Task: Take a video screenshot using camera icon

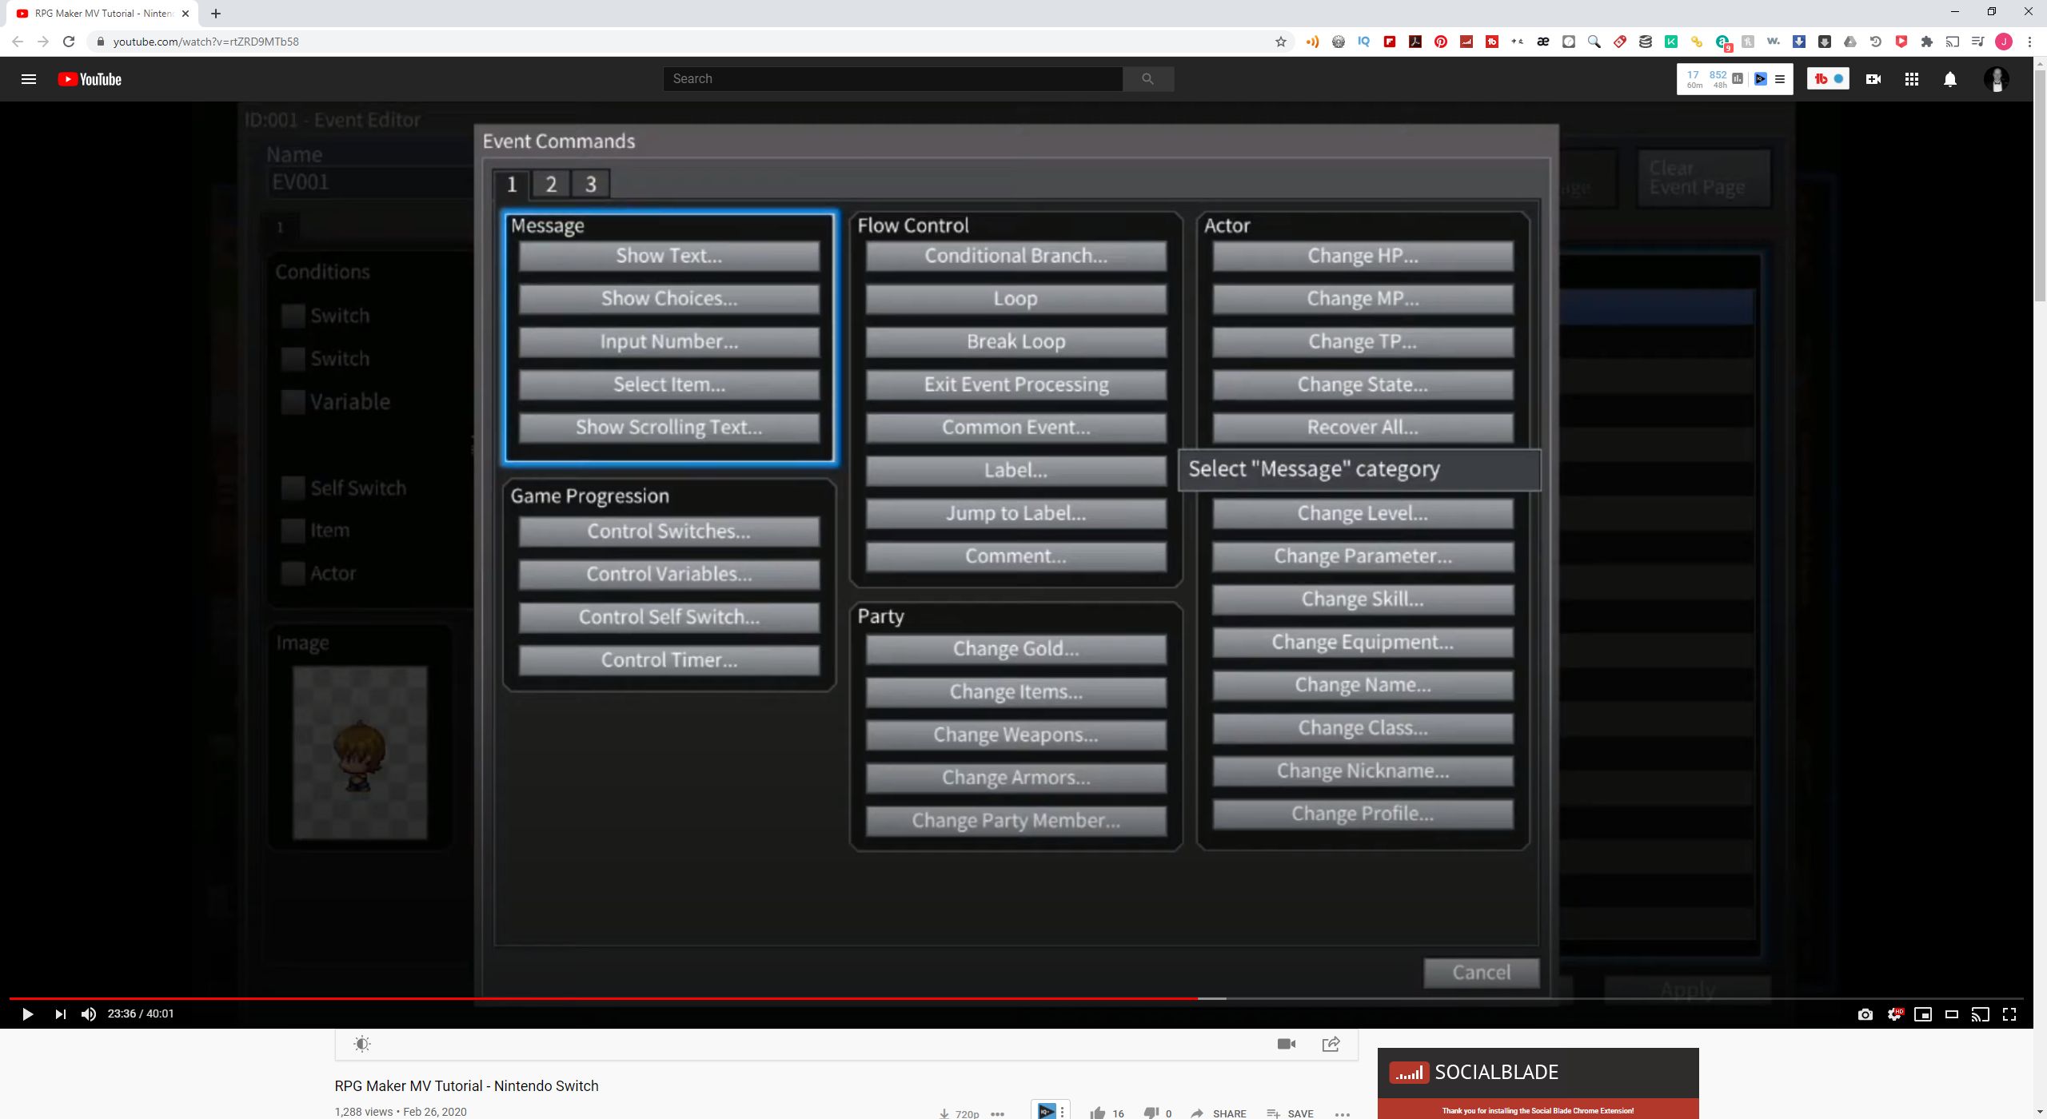Action: (1865, 1014)
